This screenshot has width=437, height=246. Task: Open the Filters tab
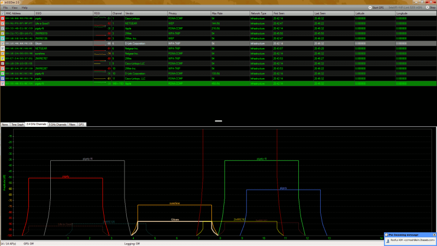click(72, 125)
